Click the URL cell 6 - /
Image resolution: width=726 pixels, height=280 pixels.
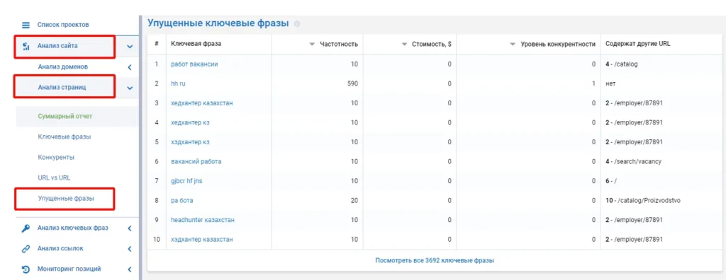[x=612, y=181]
